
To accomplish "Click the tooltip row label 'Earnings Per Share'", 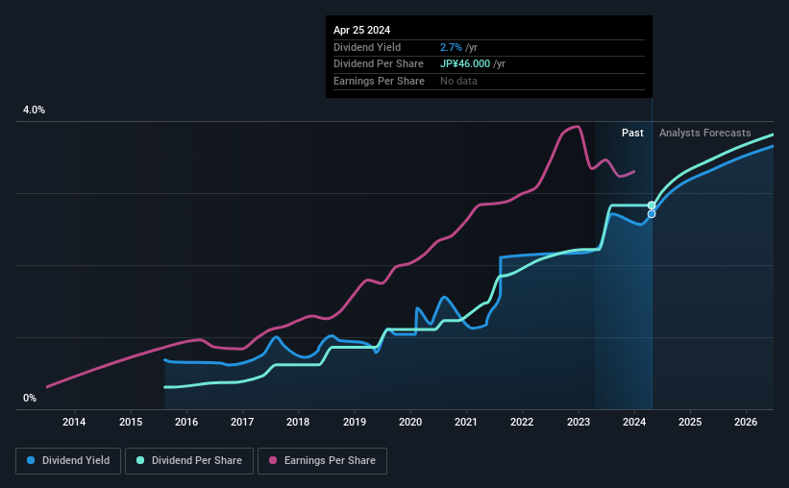I will tap(379, 81).
